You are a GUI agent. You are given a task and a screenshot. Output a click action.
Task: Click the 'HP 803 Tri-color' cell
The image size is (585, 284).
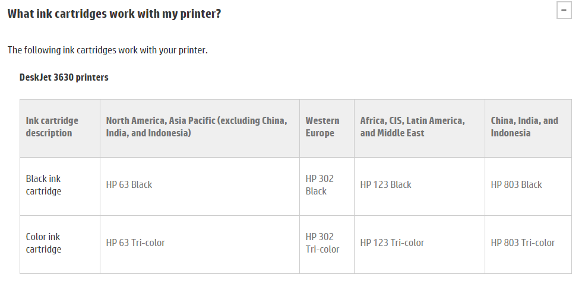[x=523, y=243]
